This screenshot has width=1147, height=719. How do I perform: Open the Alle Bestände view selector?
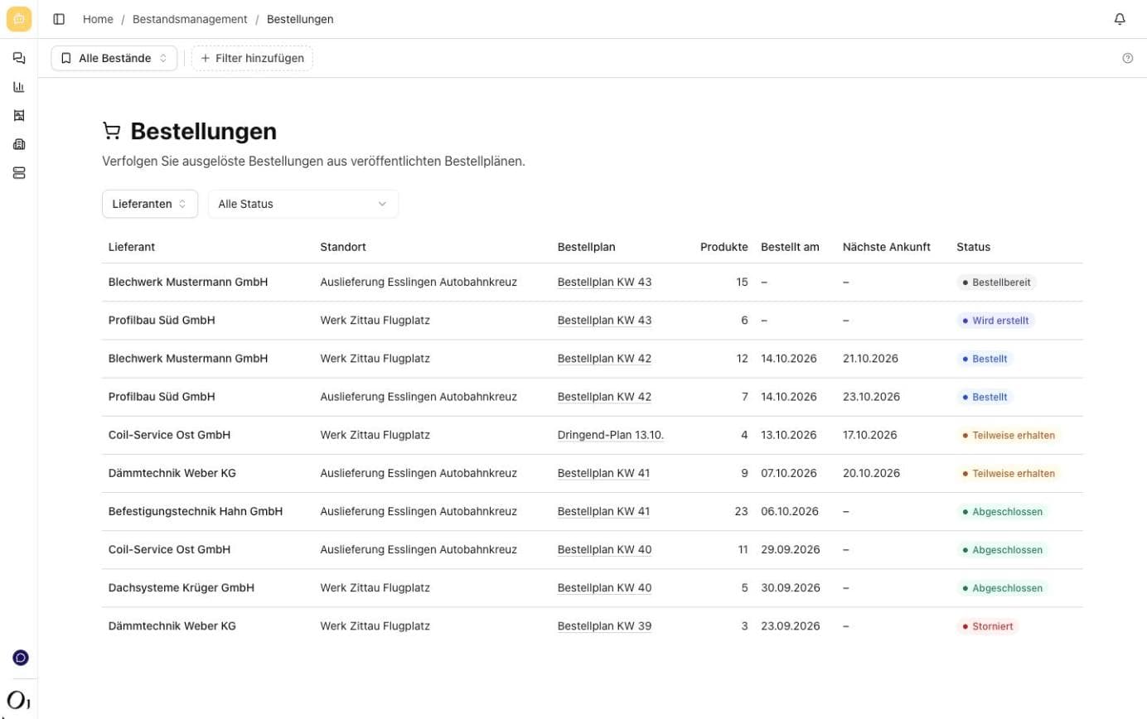coord(114,58)
